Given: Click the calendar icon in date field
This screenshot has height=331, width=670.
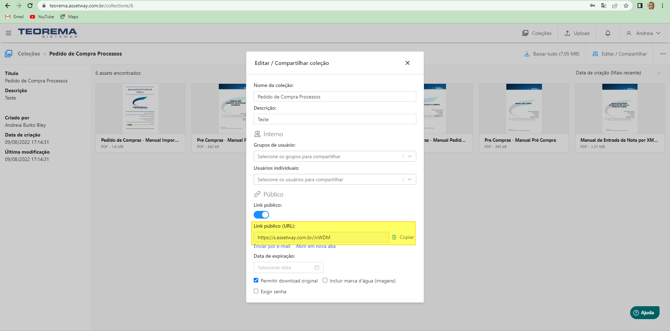Looking at the screenshot, I should click(x=317, y=267).
